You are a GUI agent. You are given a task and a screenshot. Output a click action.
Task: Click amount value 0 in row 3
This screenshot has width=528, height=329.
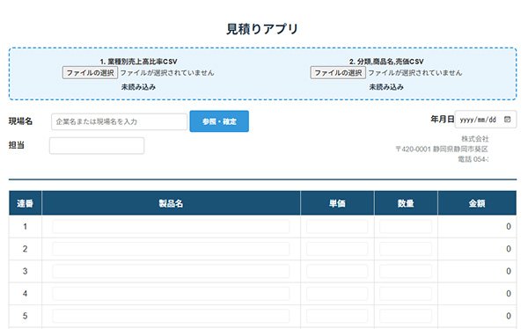[509, 271]
